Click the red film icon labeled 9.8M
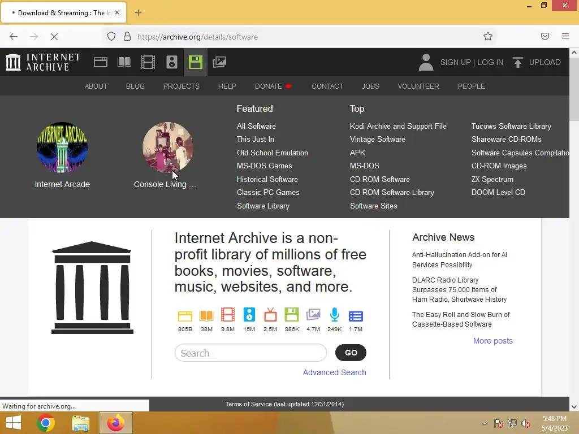This screenshot has height=434, width=579. (x=228, y=315)
